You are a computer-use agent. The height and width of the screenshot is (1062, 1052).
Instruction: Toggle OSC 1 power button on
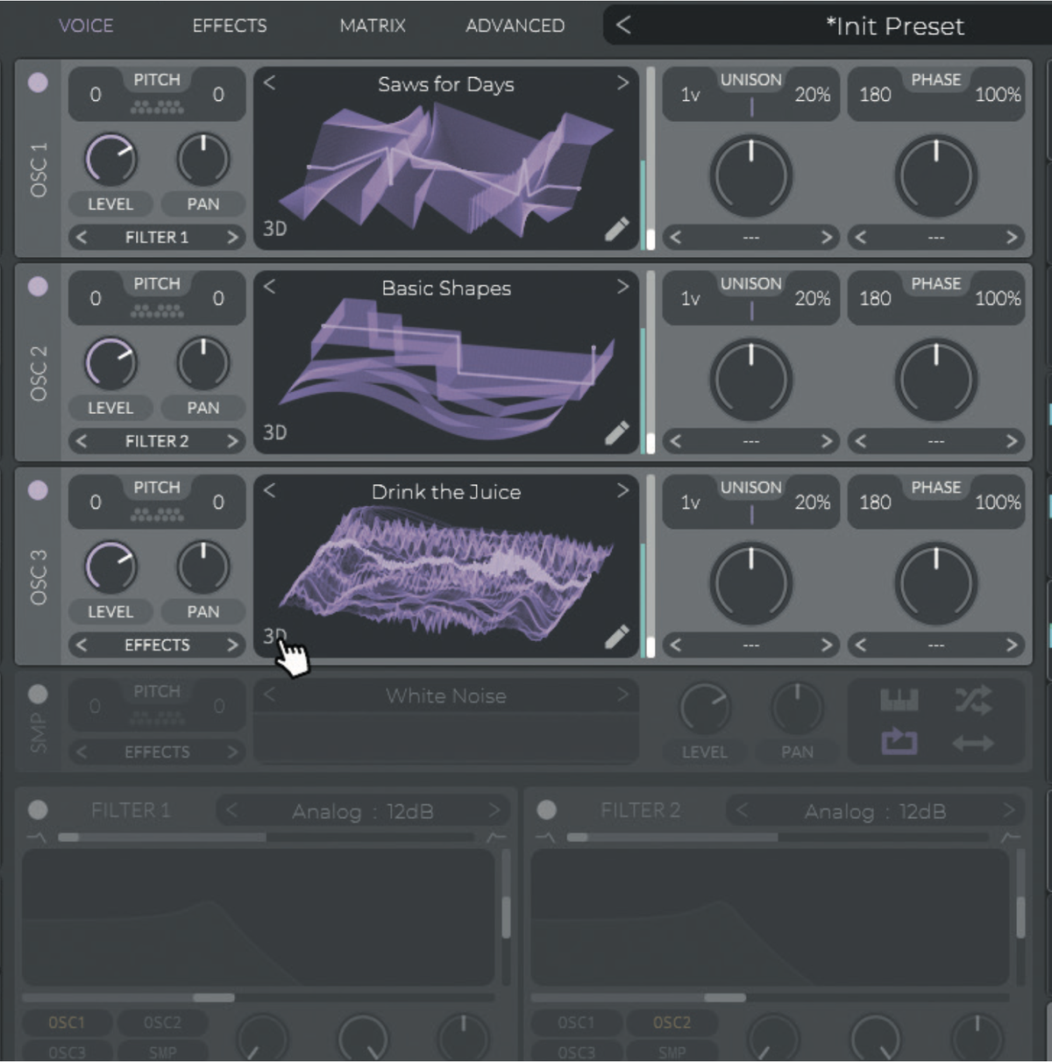[38, 82]
